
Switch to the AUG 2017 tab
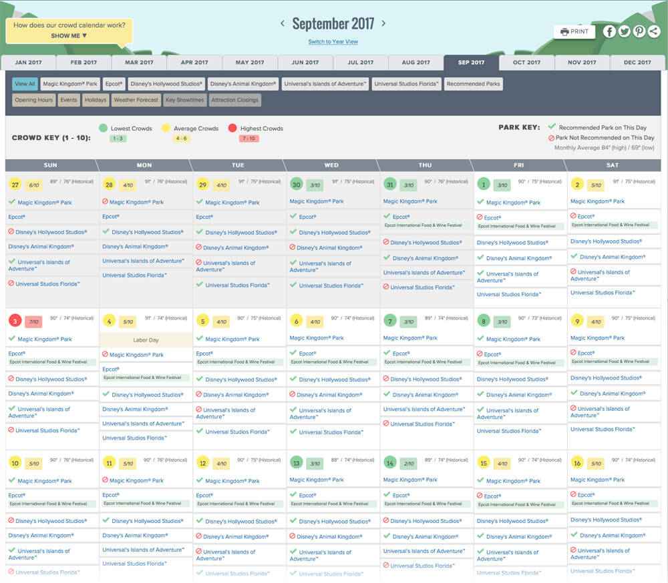415,63
